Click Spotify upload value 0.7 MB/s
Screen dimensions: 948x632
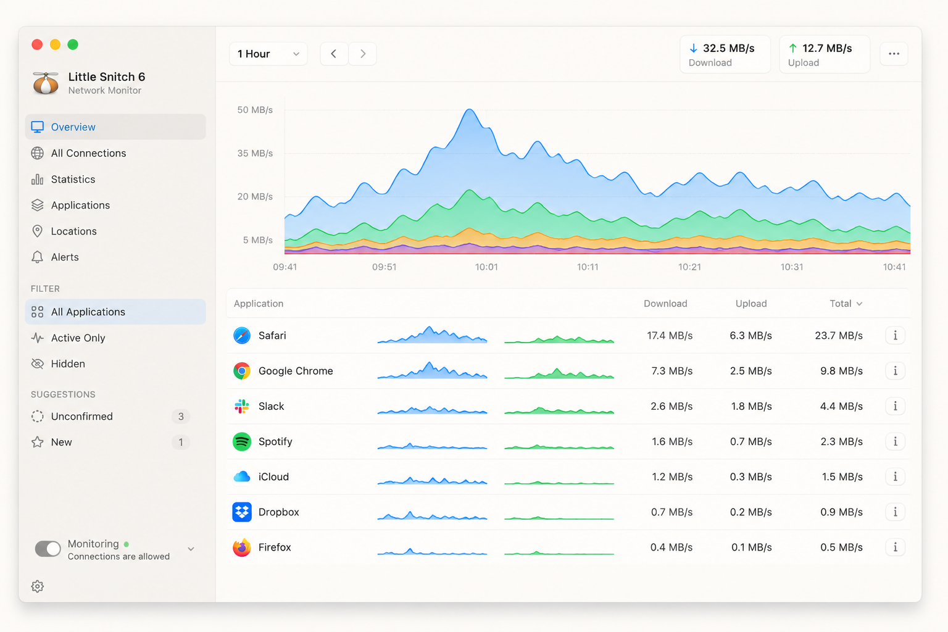pos(751,441)
